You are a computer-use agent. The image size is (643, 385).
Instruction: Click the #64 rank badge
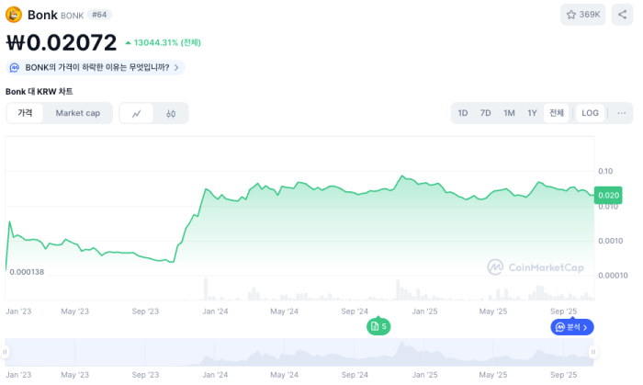(x=99, y=15)
